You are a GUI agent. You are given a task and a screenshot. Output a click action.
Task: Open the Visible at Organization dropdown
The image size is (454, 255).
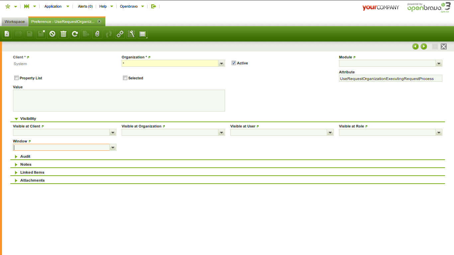[221, 132]
